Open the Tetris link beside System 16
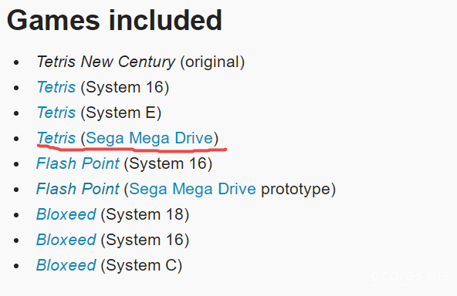457x296 pixels. (x=56, y=87)
